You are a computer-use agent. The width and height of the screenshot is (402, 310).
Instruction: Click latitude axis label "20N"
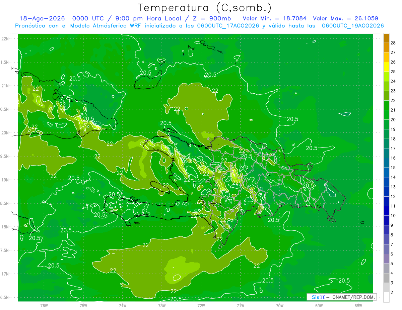pyautogui.click(x=5, y=133)
